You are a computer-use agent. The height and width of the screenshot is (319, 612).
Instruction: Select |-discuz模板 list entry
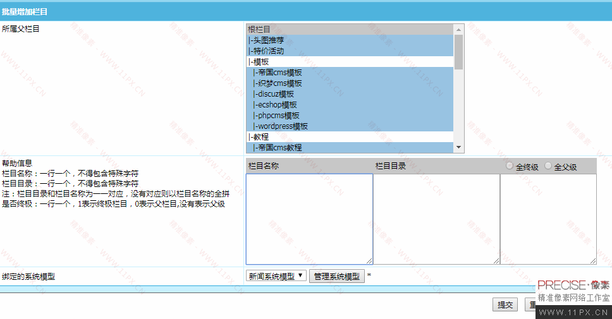point(350,94)
